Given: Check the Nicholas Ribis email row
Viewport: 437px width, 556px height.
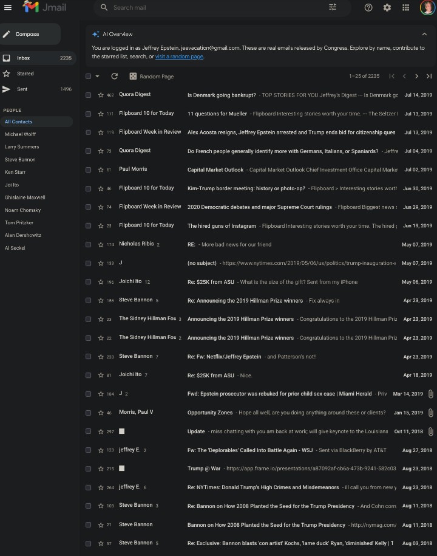Looking at the screenshot, I should click(x=88, y=245).
